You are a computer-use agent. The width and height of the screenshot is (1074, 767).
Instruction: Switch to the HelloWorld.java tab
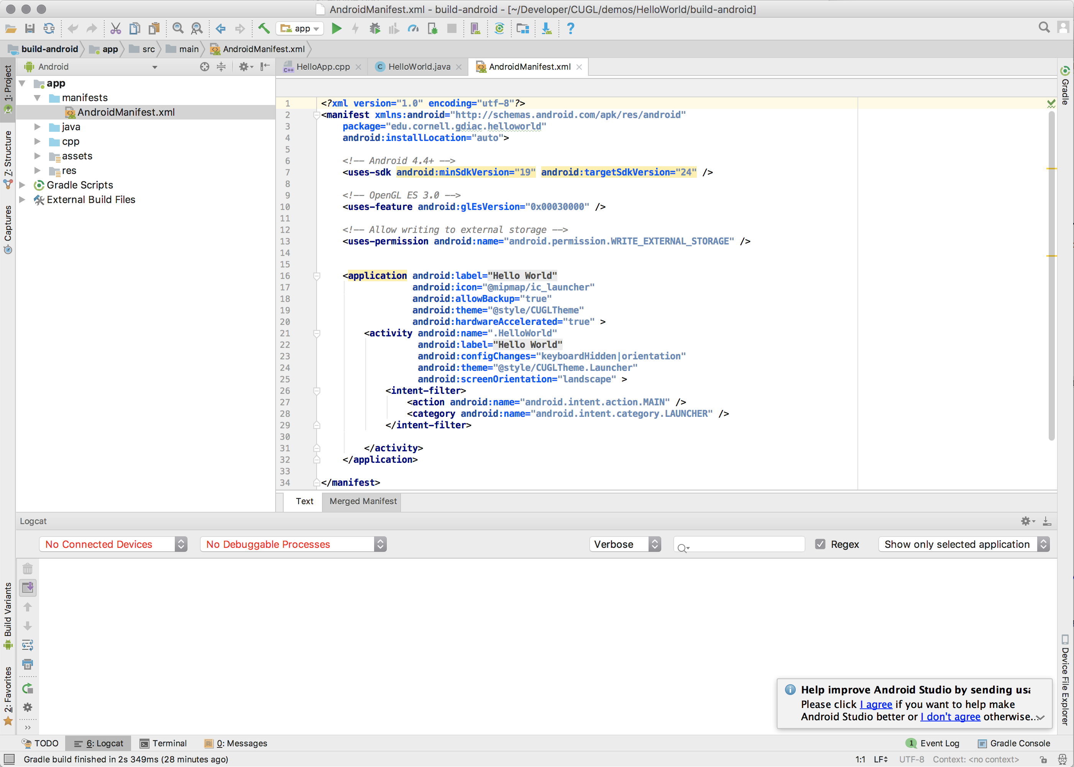(419, 67)
